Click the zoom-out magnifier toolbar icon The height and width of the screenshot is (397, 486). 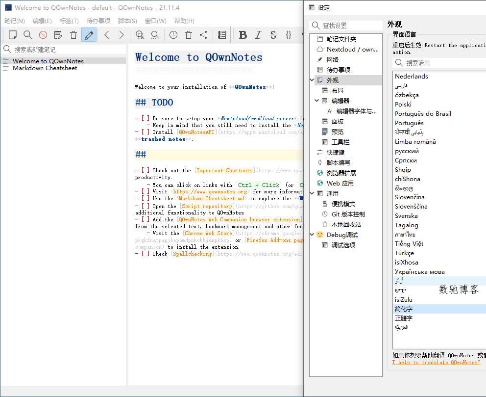pos(155,35)
